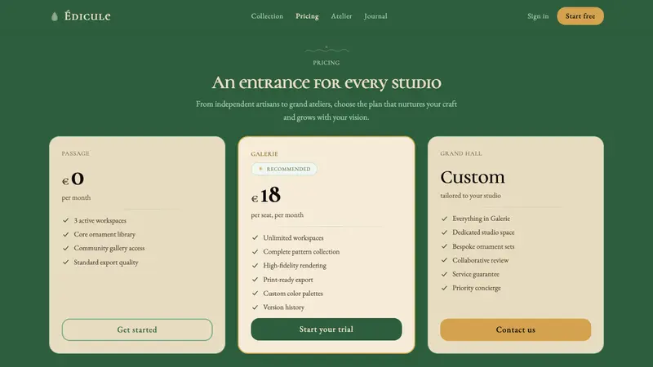Viewport: 653px width, 367px height.
Task: Click the 'tailored to your studio' text
Action: click(x=470, y=196)
